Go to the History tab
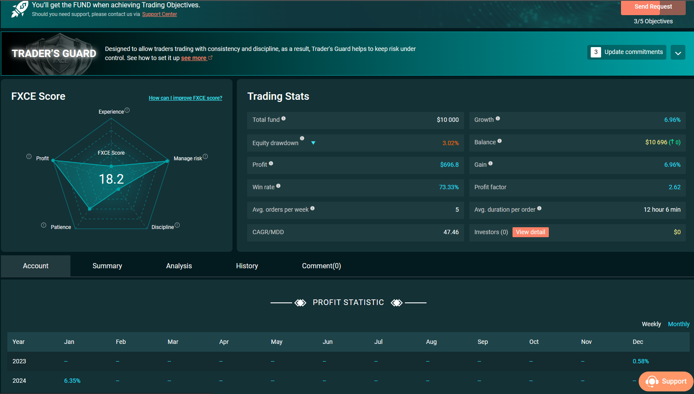Image resolution: width=694 pixels, height=394 pixels. coord(247,266)
